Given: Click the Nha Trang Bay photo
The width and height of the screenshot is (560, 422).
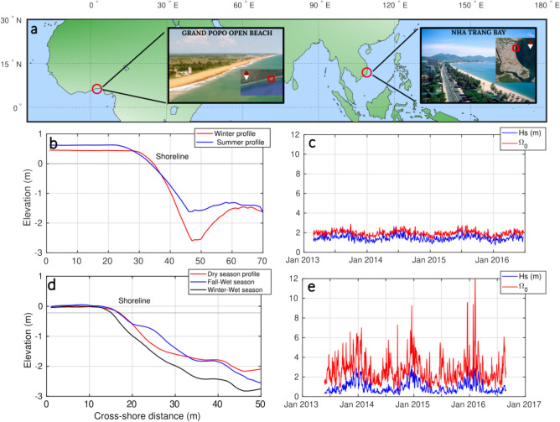Looking at the screenshot, I should (478, 65).
